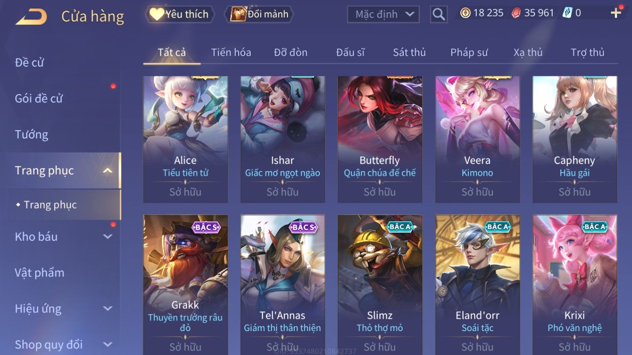Collapse the Trang phục sidebar section

(x=107, y=170)
